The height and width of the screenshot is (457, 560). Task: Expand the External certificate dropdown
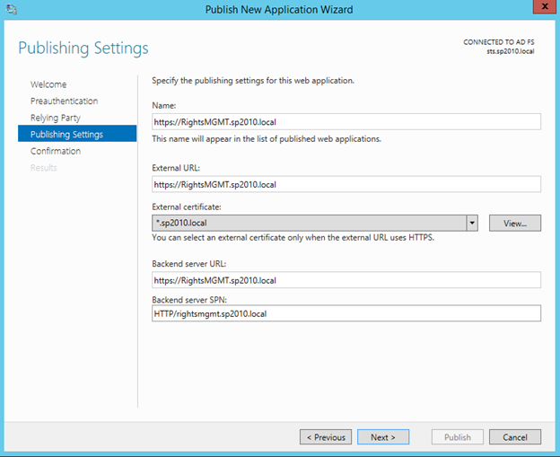click(x=471, y=223)
